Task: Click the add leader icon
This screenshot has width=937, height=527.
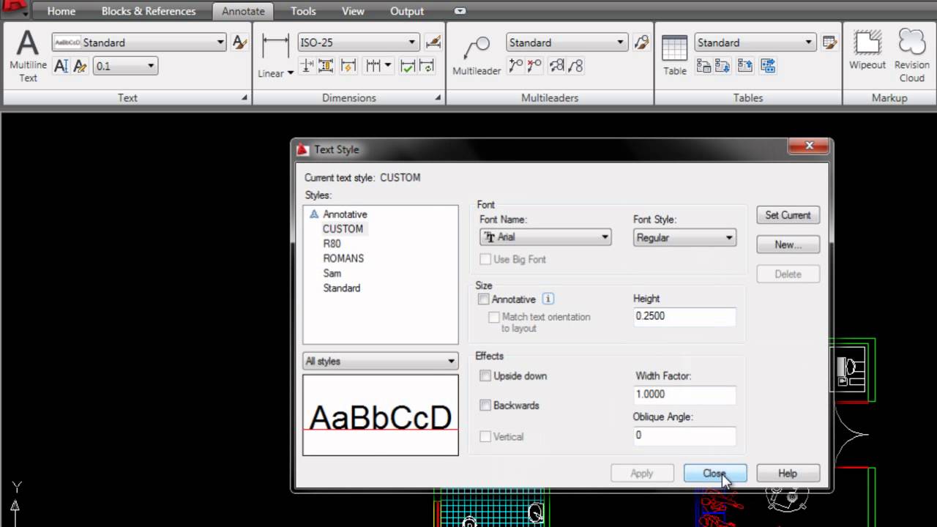Action: click(x=516, y=66)
